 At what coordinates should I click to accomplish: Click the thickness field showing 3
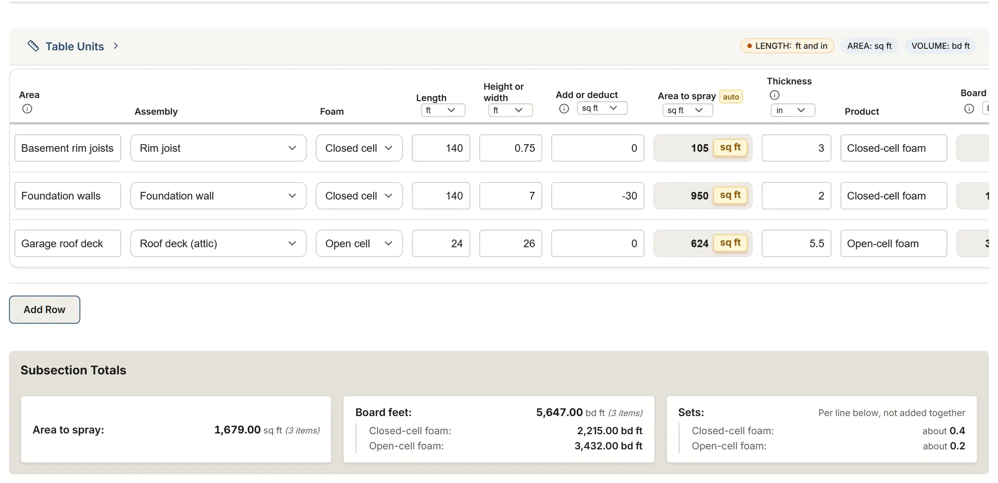pos(796,148)
